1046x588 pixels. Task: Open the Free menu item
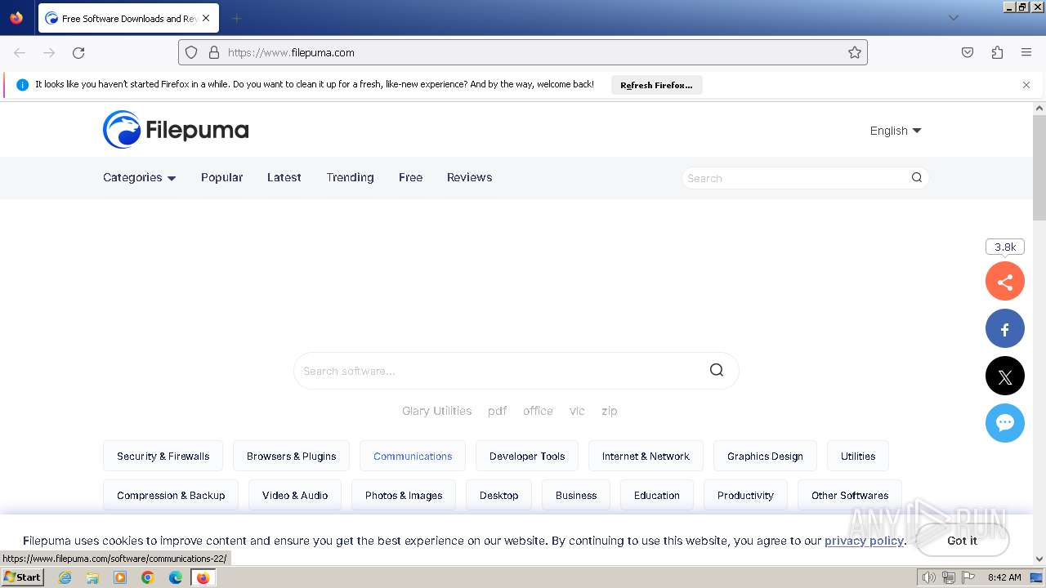click(x=410, y=177)
